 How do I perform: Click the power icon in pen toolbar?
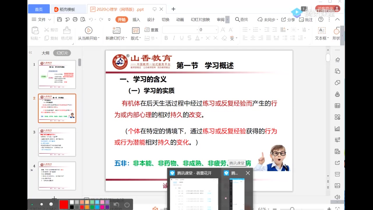point(127,204)
